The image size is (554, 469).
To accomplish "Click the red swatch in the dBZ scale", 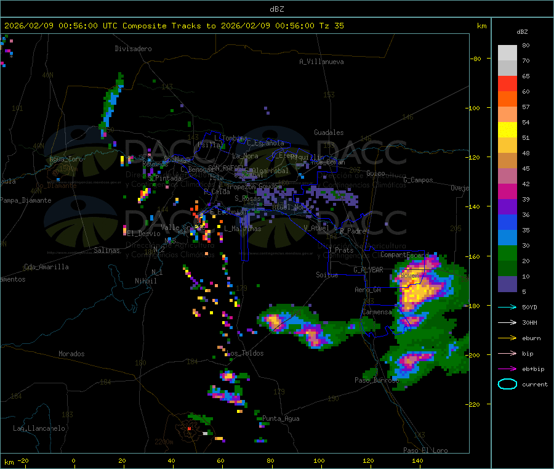I will point(507,83).
